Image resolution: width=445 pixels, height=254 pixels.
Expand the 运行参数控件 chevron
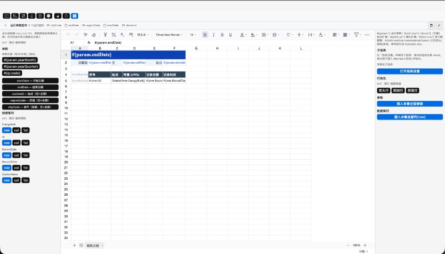point(5,25)
